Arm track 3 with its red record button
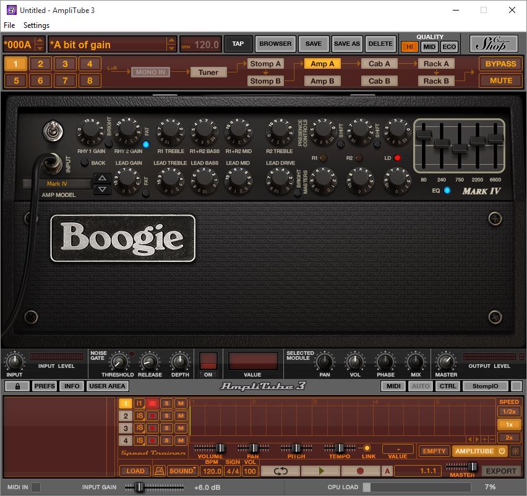 [x=152, y=428]
